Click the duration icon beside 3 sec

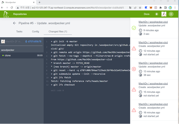[x=140, y=34]
